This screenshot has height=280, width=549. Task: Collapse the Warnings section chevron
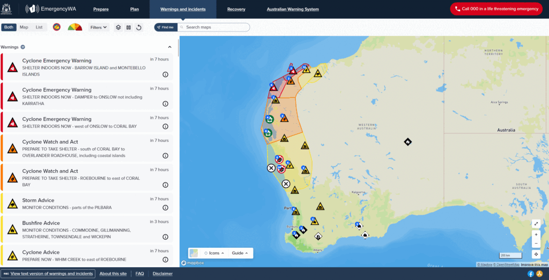(x=170, y=47)
